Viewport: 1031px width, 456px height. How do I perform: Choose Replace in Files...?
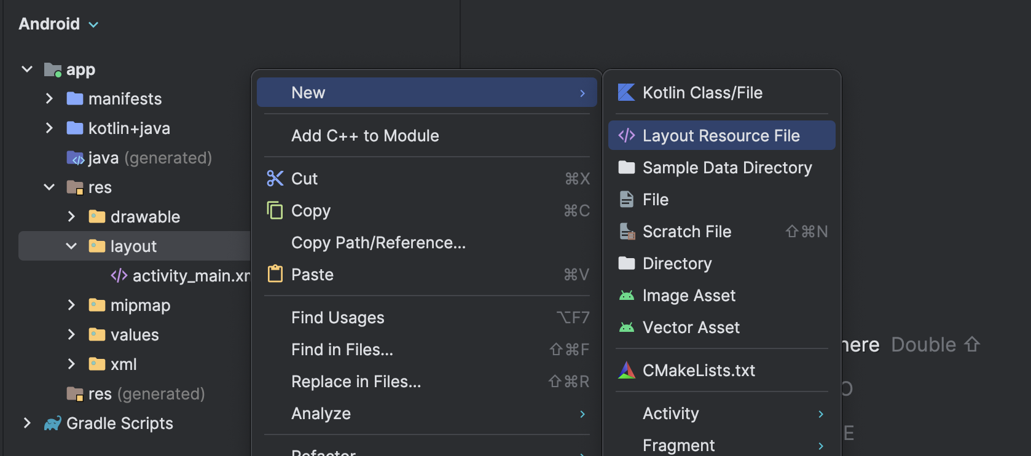(x=427, y=381)
